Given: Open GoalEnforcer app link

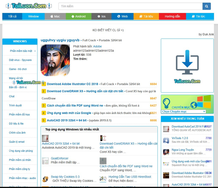Looking at the screenshot, I should coord(60,158).
